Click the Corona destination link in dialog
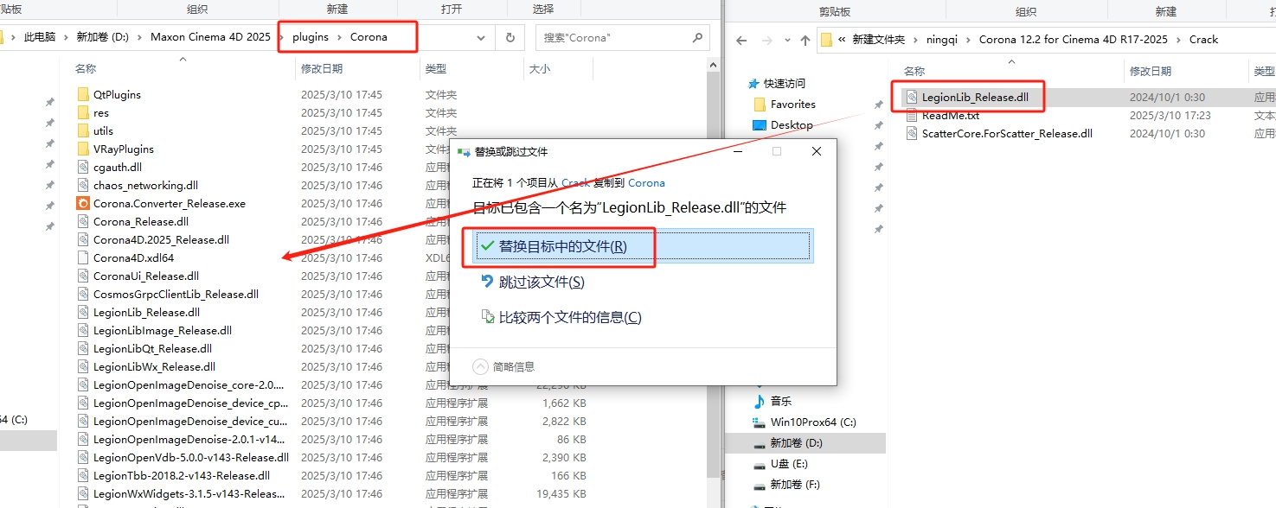Image resolution: width=1276 pixels, height=508 pixels. pyautogui.click(x=646, y=183)
